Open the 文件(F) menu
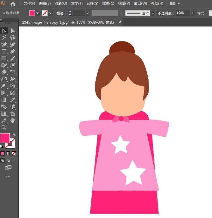The image size is (212, 218). coord(29,4)
